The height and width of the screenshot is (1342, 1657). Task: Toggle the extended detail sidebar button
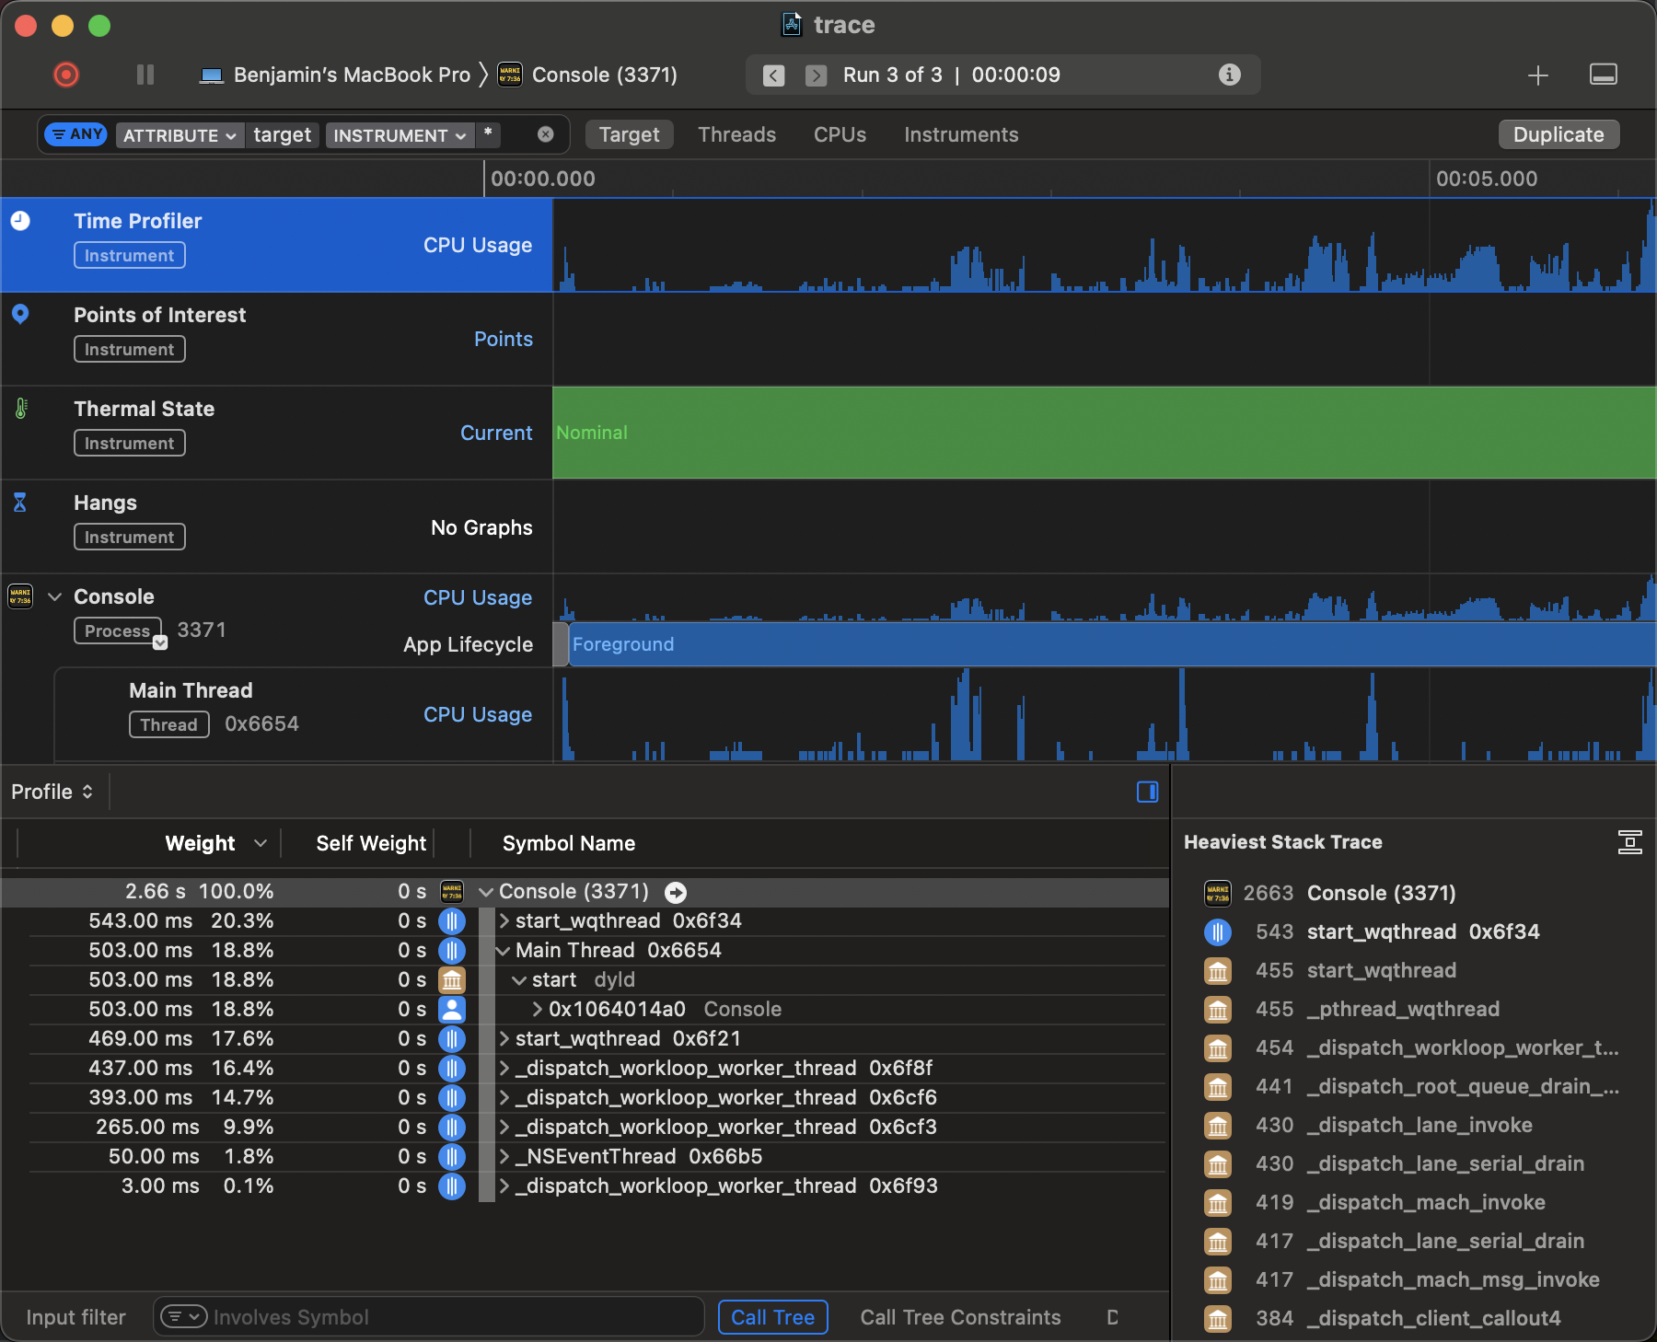click(x=1147, y=792)
